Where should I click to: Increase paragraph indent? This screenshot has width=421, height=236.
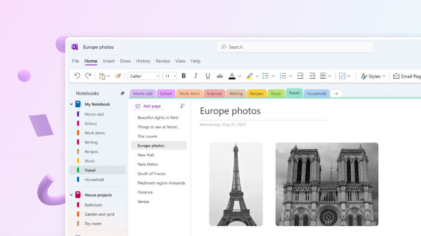point(313,76)
